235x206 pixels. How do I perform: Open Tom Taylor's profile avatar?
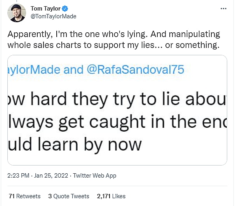17,12
